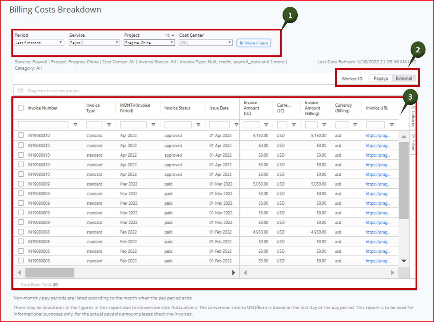Expand the Cost Center (All) dropdown
434x322 pixels.
click(x=205, y=42)
